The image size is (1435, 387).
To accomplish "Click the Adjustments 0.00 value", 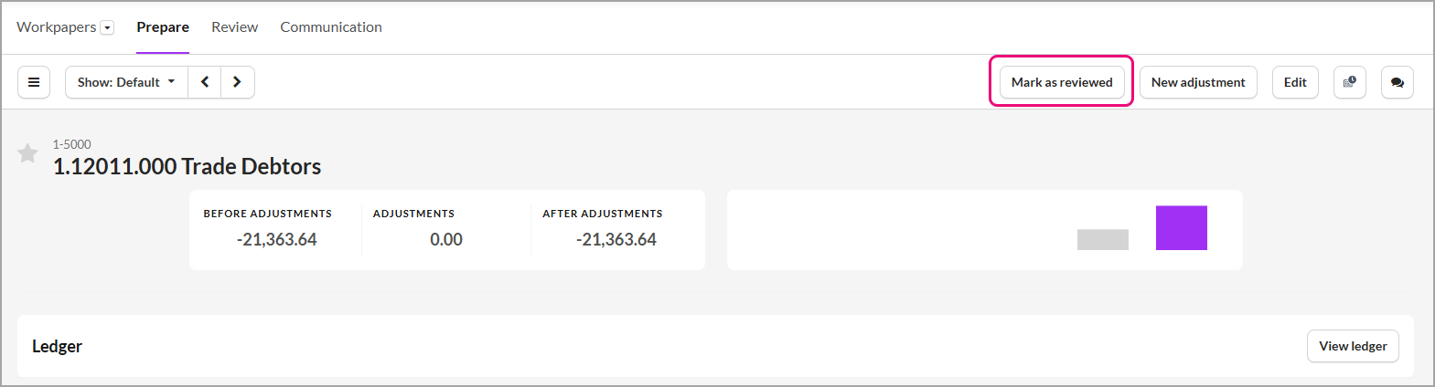I will pos(446,240).
